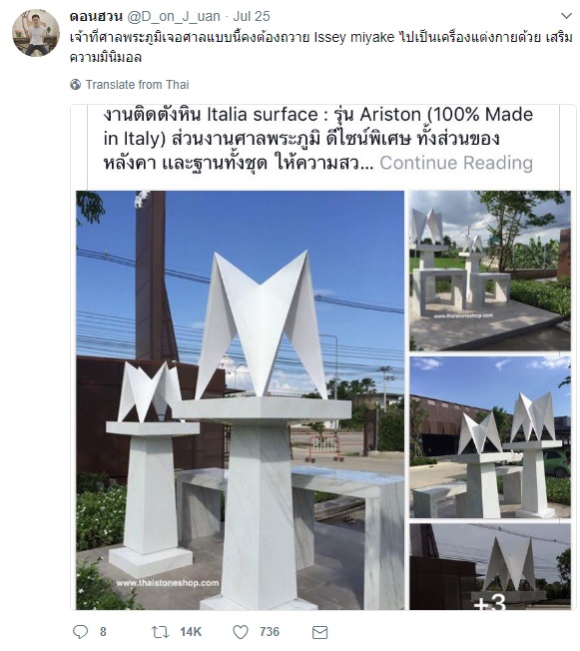The height and width of the screenshot is (651, 580).
Task: Click the 14K retweet count
Action: [191, 632]
